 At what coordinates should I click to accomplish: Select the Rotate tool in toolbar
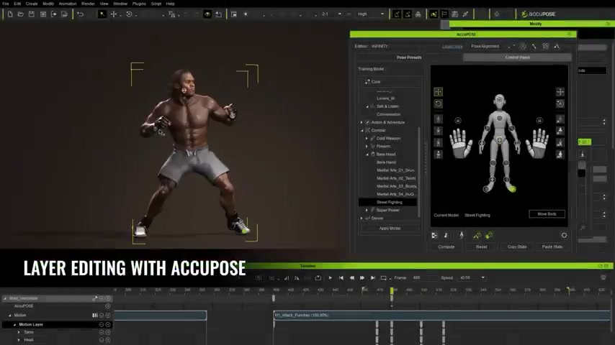pos(129,14)
